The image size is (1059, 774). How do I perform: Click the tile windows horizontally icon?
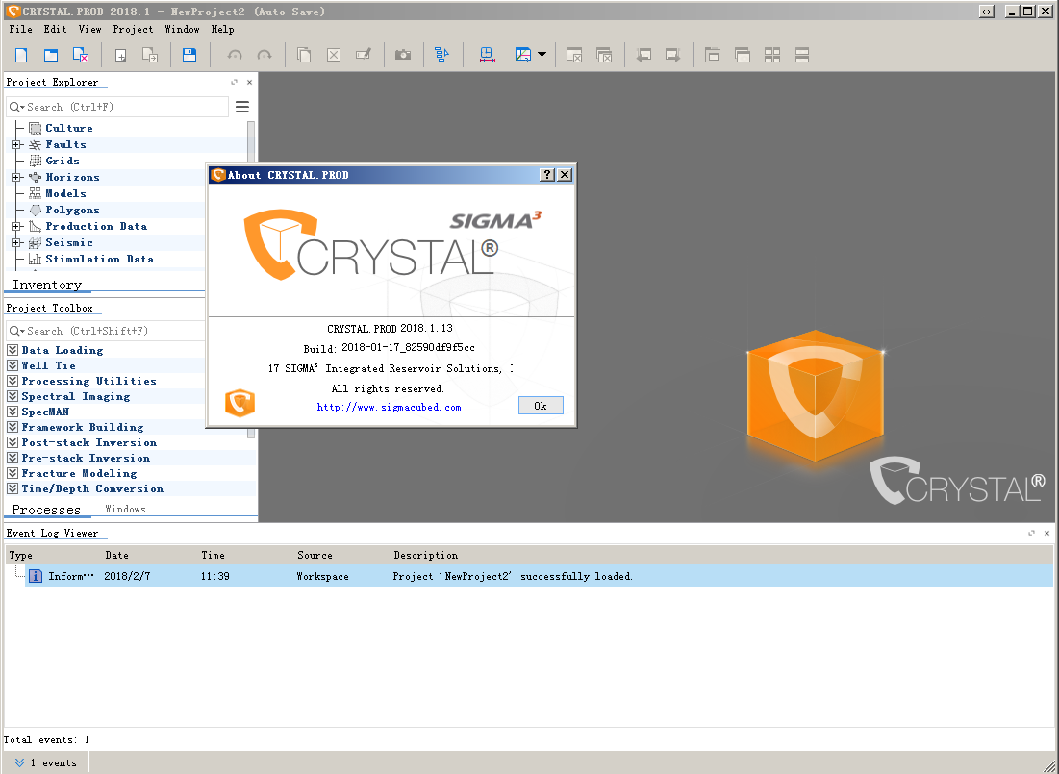(x=801, y=56)
